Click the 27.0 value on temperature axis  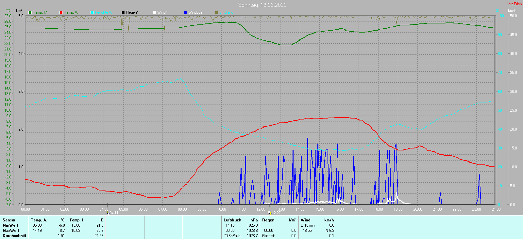[8, 16]
